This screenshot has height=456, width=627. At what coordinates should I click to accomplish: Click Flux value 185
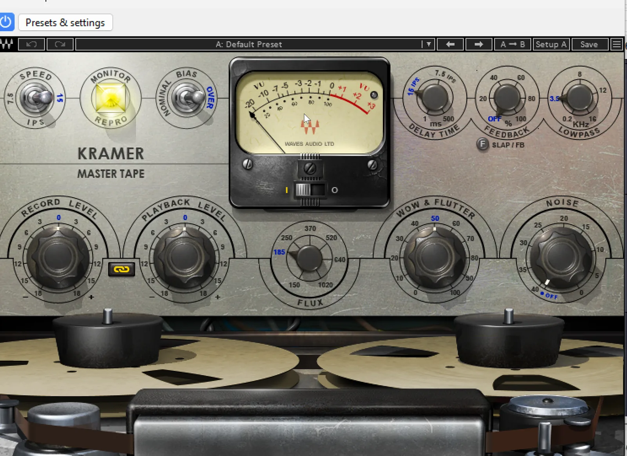279,252
